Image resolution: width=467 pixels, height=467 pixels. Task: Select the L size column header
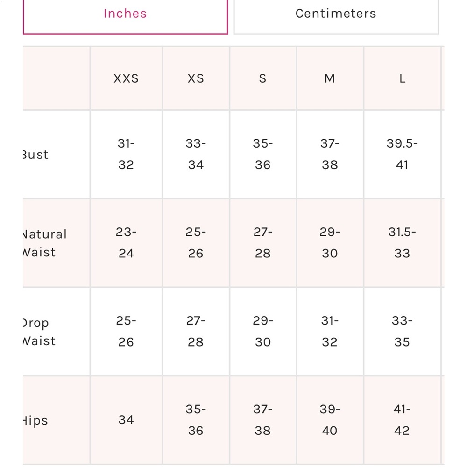pos(403,78)
